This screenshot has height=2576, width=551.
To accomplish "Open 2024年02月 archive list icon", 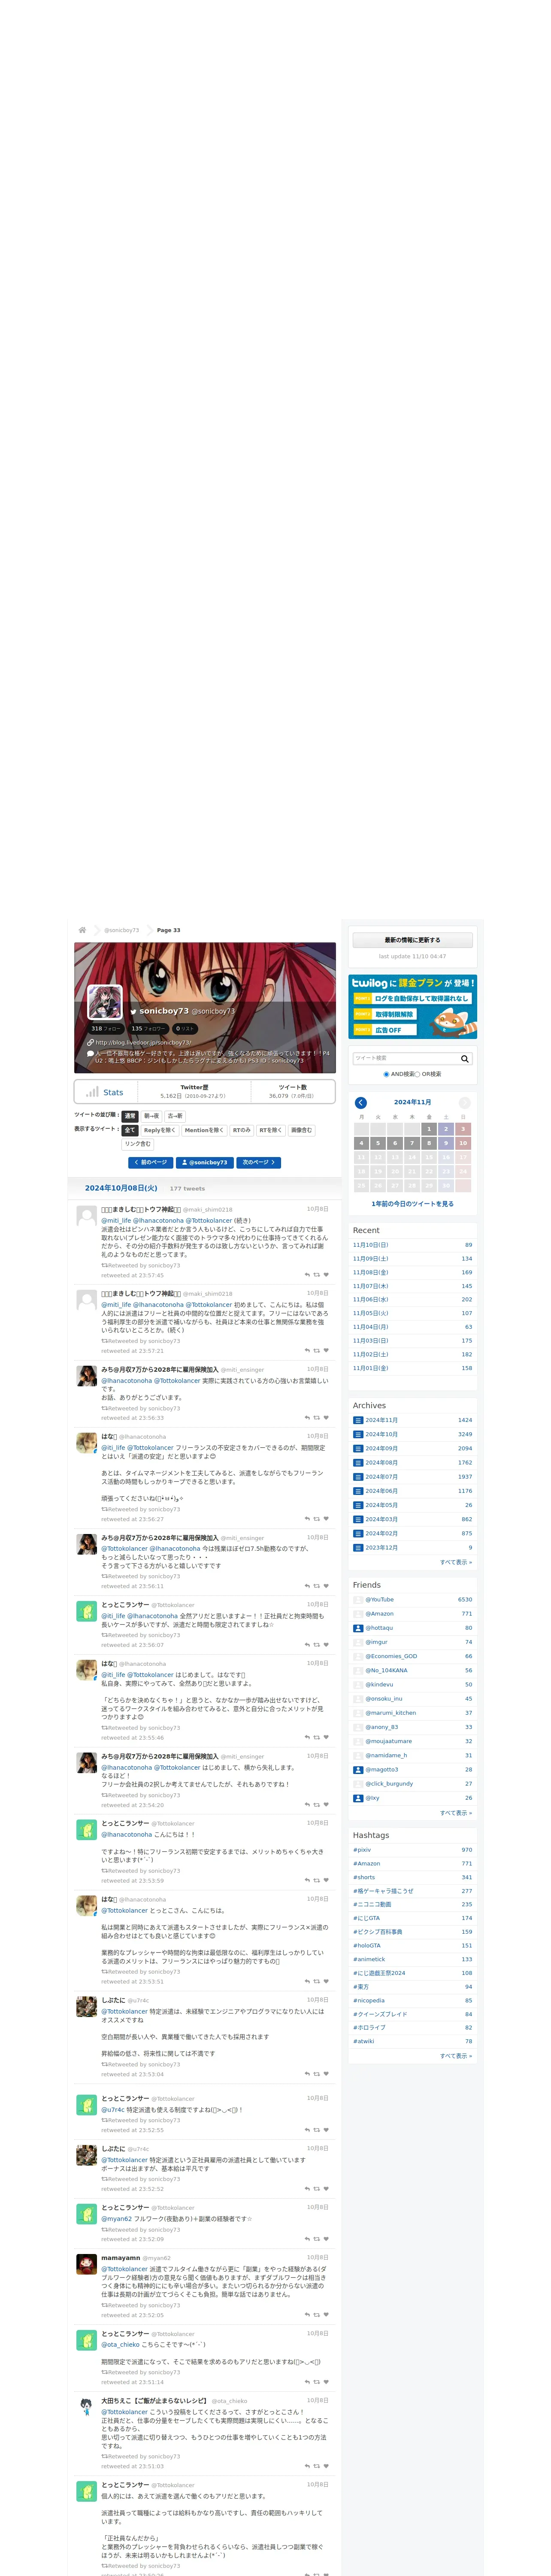I will (x=358, y=1533).
